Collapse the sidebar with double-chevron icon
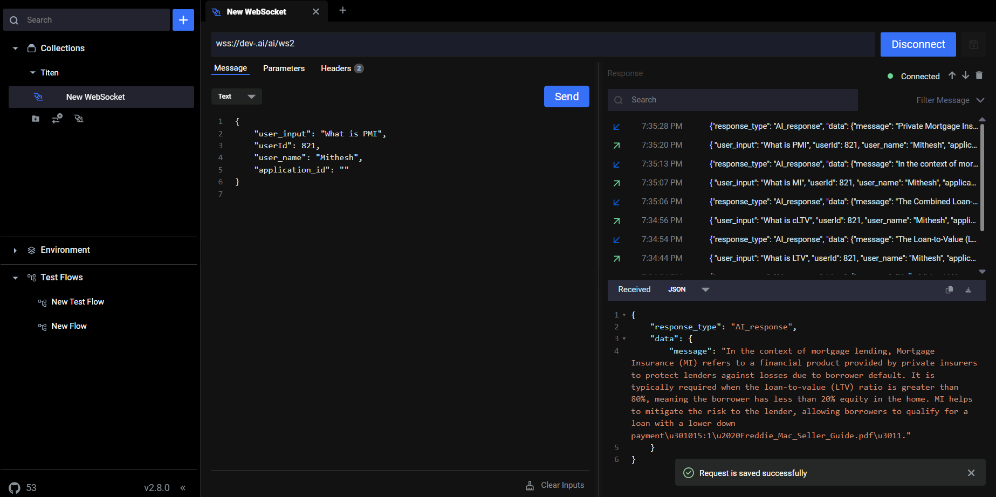This screenshot has width=996, height=497. [x=183, y=488]
